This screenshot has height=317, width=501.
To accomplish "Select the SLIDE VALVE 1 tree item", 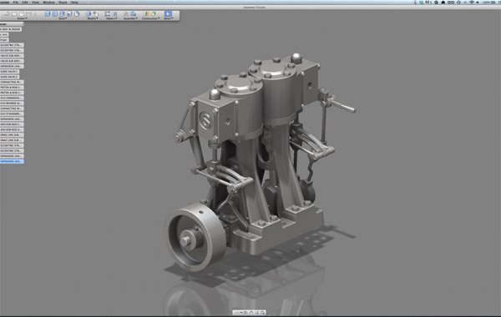I will [x=9, y=72].
